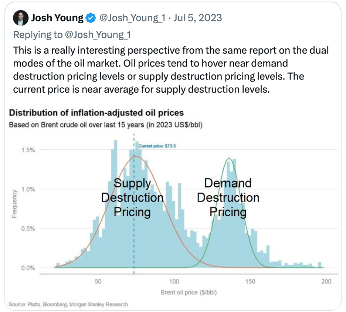Click the rotated 'Frequency' axis label

click(x=14, y=204)
